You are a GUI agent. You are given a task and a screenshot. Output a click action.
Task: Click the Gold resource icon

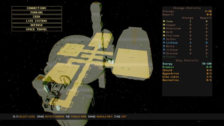coord(164,32)
